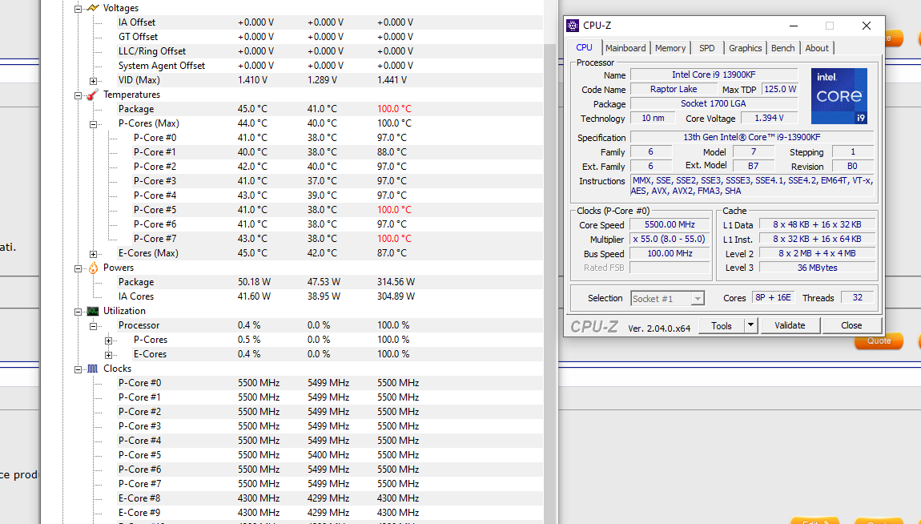Click the Clocks waveform icon
The height and width of the screenshot is (524, 921).
[93, 369]
